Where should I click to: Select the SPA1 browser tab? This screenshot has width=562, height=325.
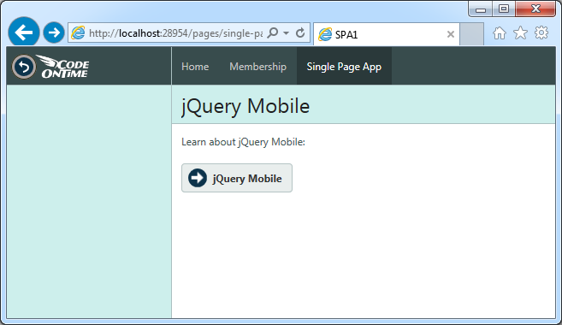coord(386,34)
